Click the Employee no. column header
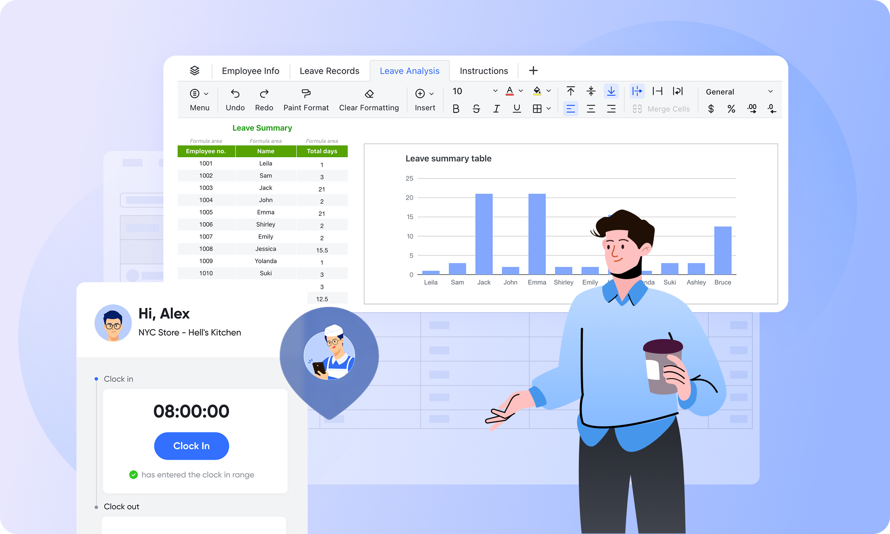 [x=206, y=151]
